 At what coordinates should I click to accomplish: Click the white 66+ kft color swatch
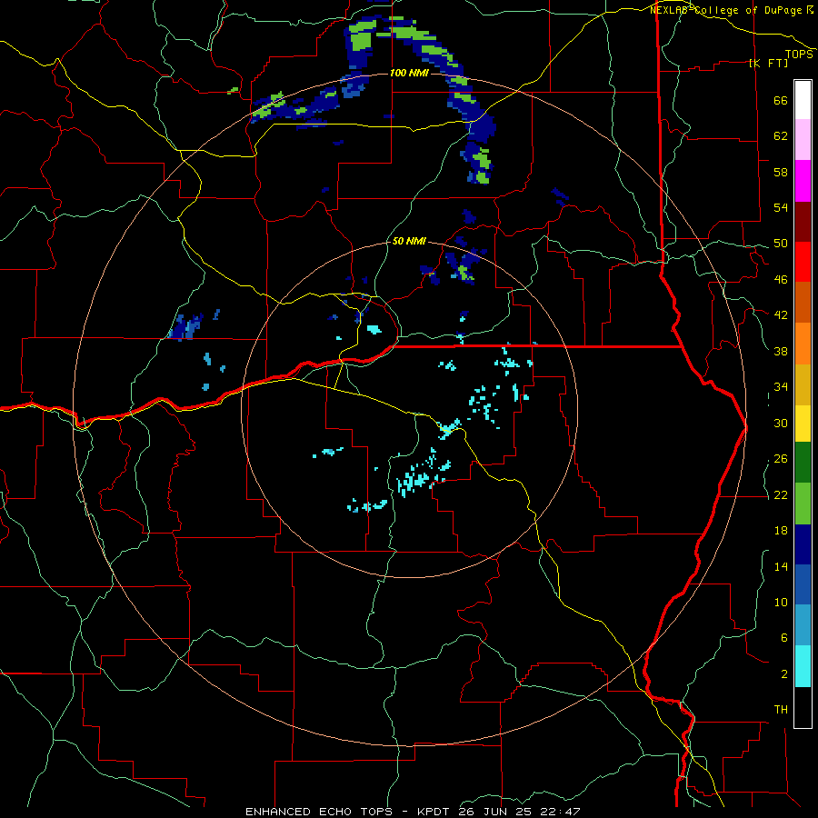coord(803,100)
